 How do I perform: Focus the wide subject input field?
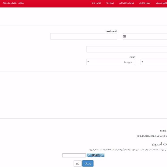pos(127,49)
